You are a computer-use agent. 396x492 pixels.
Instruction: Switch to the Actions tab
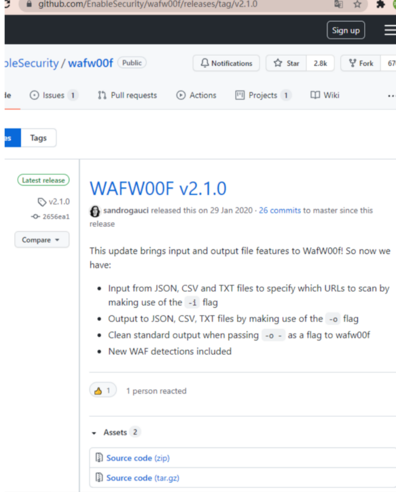[196, 95]
